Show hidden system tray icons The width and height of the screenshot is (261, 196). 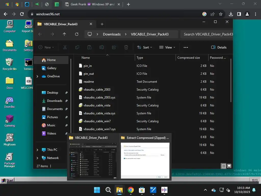[205, 190]
